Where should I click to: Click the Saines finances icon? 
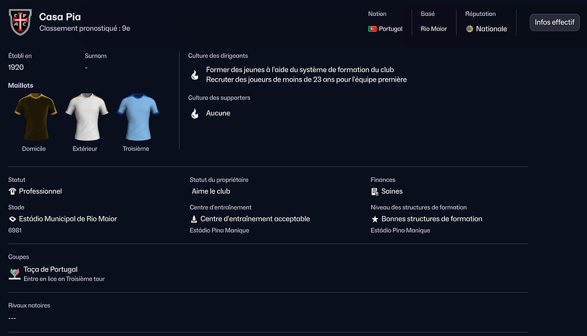[375, 191]
